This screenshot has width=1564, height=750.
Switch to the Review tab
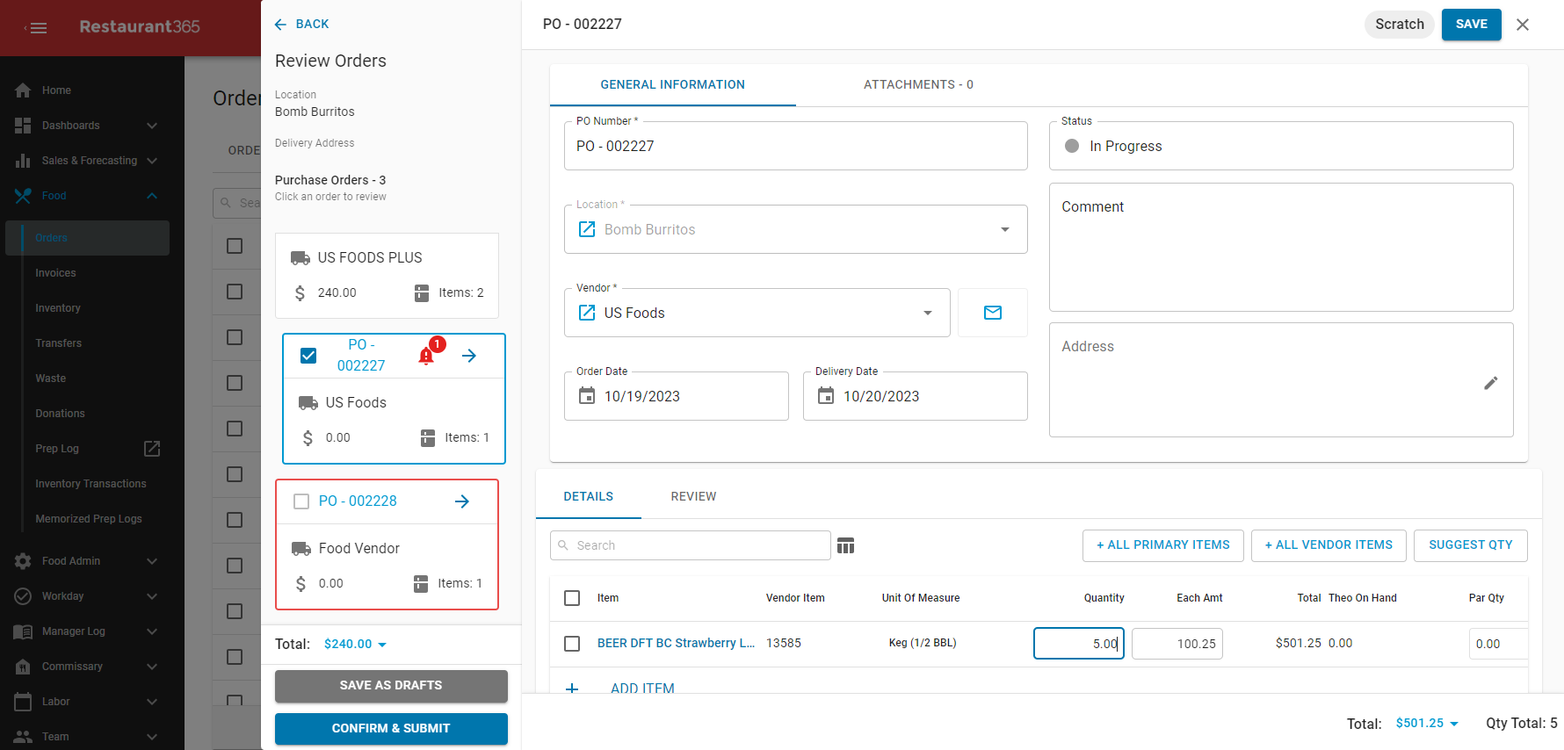693,497
